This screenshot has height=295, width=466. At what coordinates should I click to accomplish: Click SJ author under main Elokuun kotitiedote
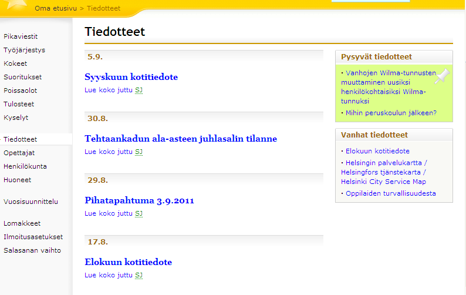click(139, 275)
